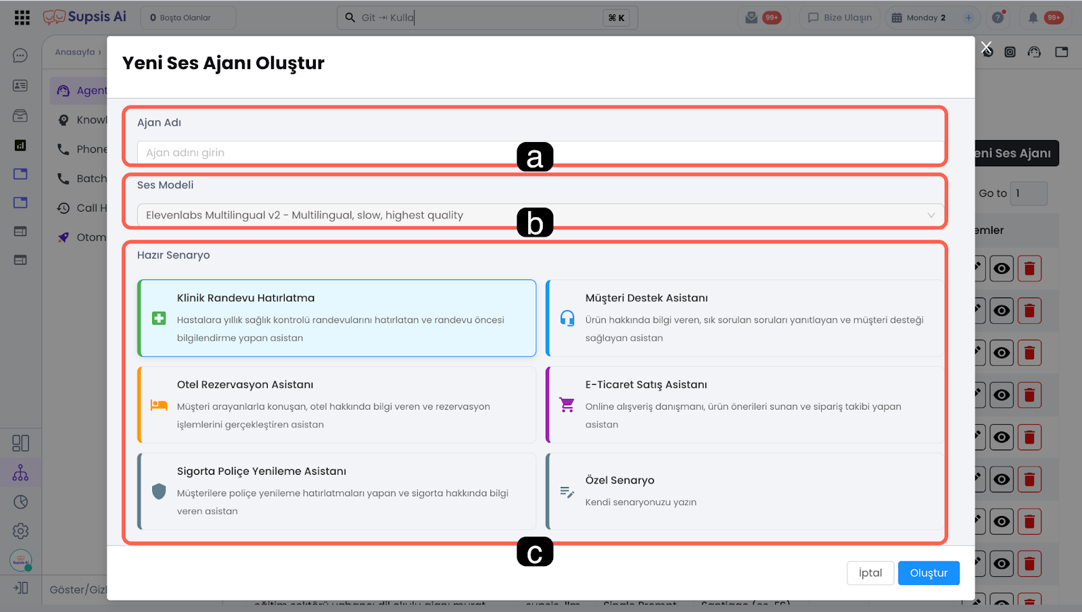This screenshot has height=612, width=1082.
Task: Open the inbox mail icon in header
Action: pos(751,18)
